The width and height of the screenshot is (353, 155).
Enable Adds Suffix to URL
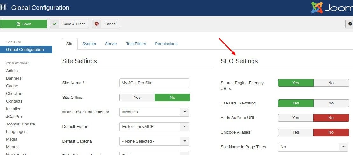pyautogui.click(x=295, y=118)
